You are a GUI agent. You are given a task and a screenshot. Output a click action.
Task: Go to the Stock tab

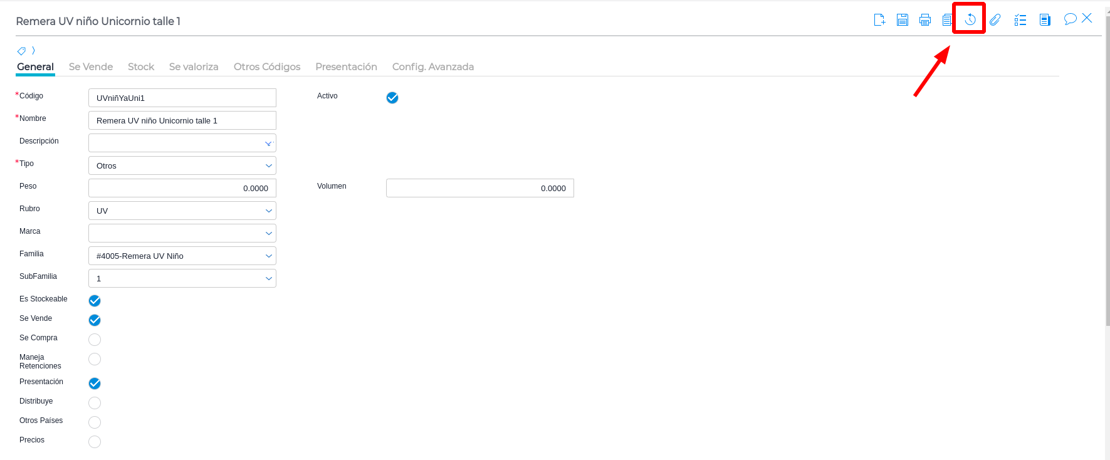[x=141, y=66]
